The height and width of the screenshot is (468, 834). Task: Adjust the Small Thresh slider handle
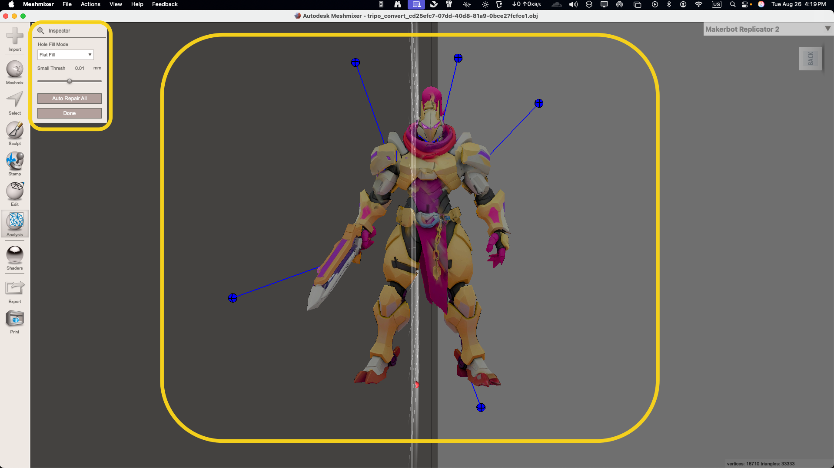pyautogui.click(x=70, y=81)
